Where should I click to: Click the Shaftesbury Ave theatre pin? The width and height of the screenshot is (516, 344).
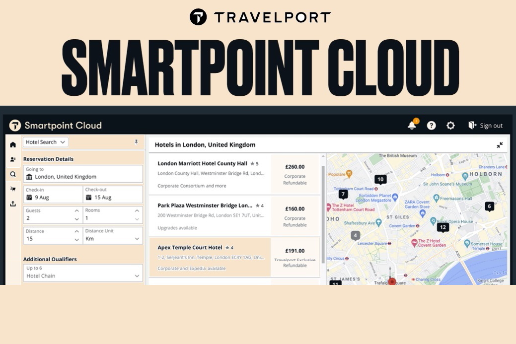coord(378,223)
